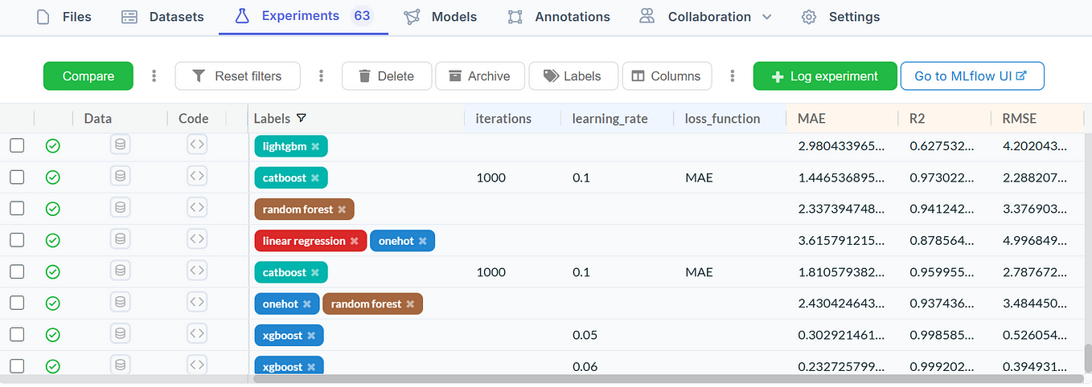Open the three-dot menu beside Compare
This screenshot has width=1092, height=387.
click(x=154, y=76)
